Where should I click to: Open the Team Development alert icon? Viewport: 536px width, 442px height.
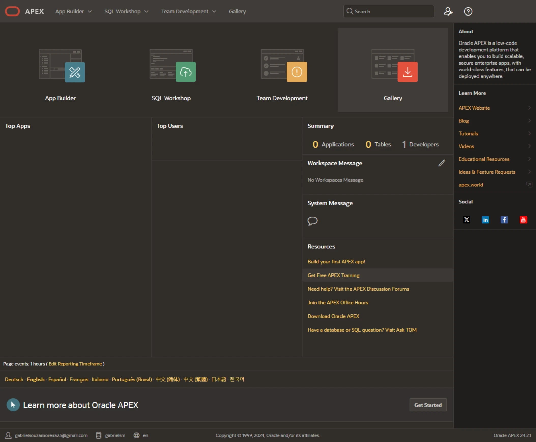(297, 72)
